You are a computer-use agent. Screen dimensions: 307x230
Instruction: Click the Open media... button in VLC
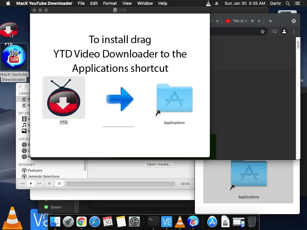(159, 164)
